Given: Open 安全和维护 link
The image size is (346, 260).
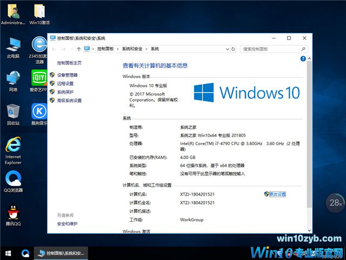Looking at the screenshot, I should click(67, 224).
